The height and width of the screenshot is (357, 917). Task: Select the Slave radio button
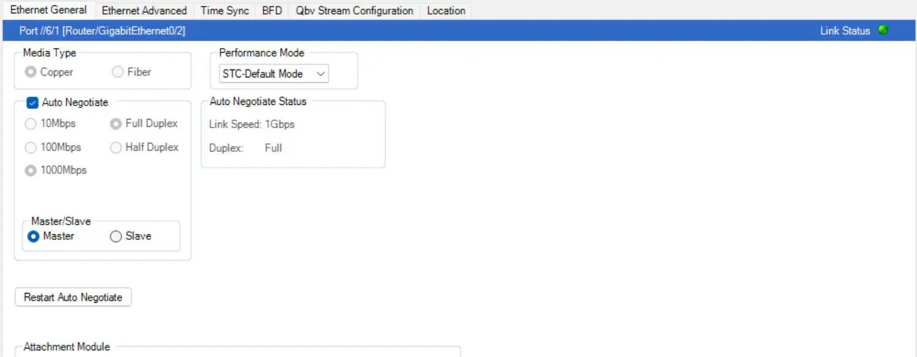116,237
